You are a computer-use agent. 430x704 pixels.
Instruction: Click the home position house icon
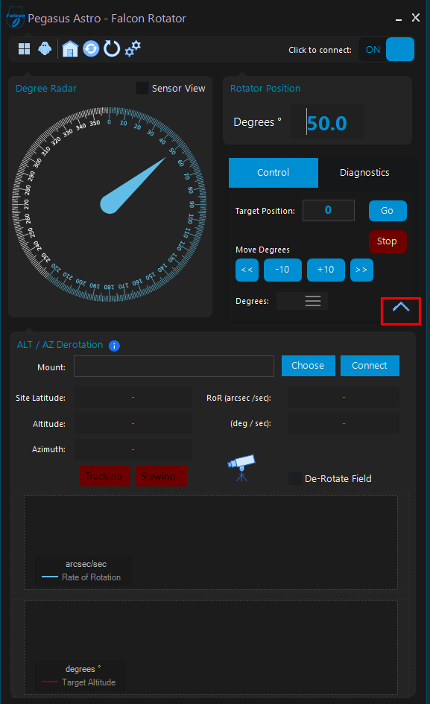[x=69, y=49]
